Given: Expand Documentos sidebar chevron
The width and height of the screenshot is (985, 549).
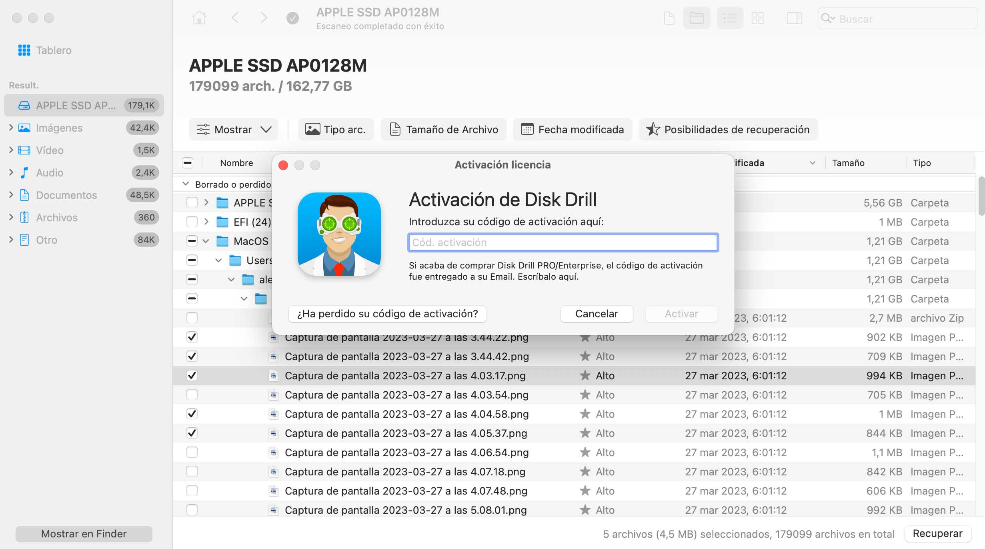Looking at the screenshot, I should point(11,195).
